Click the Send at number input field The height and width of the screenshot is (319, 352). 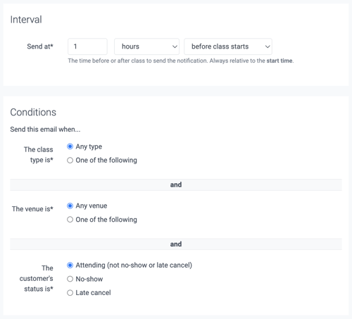pyautogui.click(x=87, y=46)
